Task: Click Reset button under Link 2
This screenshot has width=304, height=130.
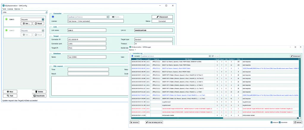Action: [38, 35]
